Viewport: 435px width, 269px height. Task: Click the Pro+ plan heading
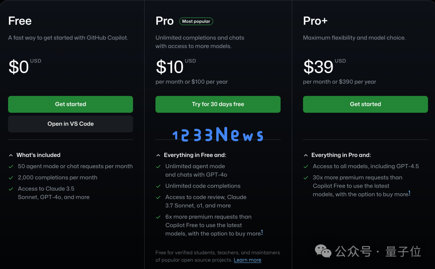[x=315, y=21]
